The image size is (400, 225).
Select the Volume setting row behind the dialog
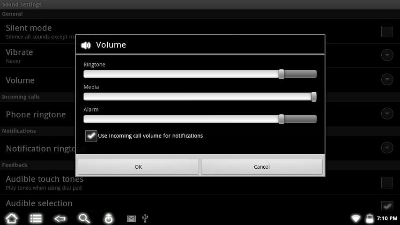pyautogui.click(x=200, y=80)
